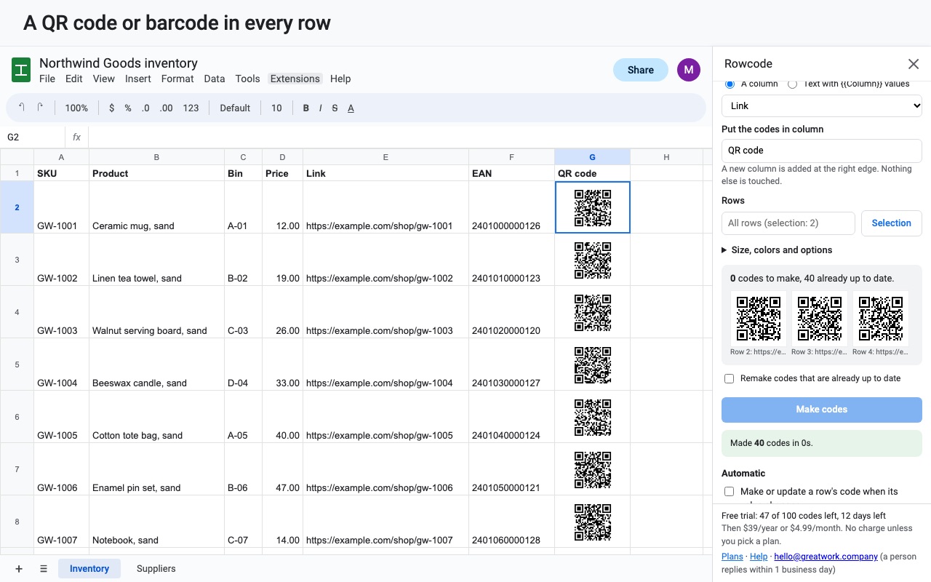Click the Share button
Screen dimensions: 931x582
pos(641,70)
